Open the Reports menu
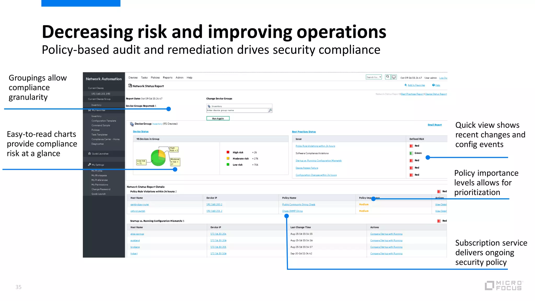The height and width of the screenshot is (301, 535). [168, 78]
